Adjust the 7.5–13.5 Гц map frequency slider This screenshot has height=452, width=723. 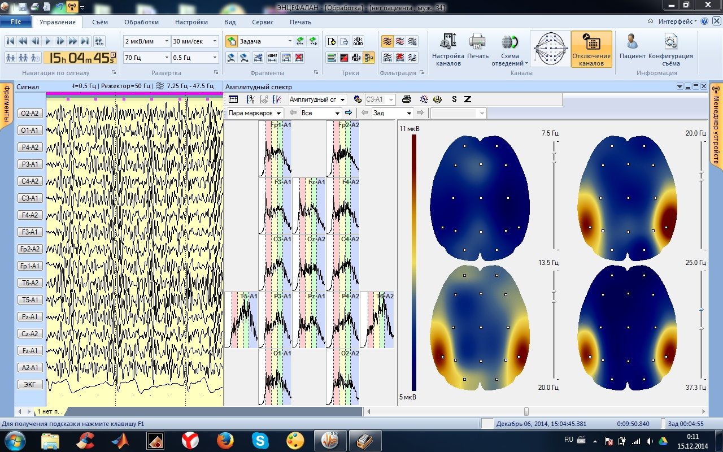(x=554, y=195)
